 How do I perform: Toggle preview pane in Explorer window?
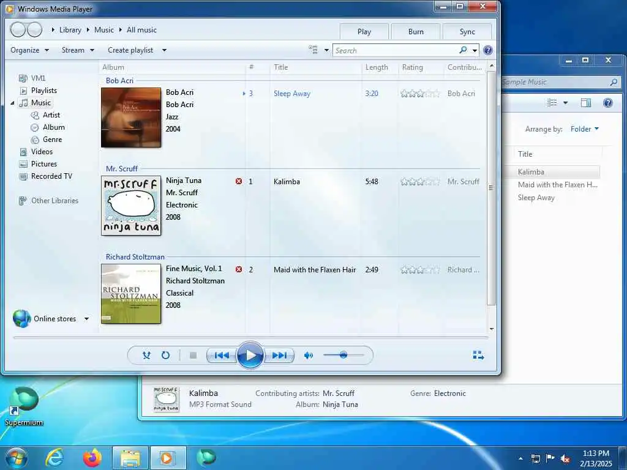(586, 103)
